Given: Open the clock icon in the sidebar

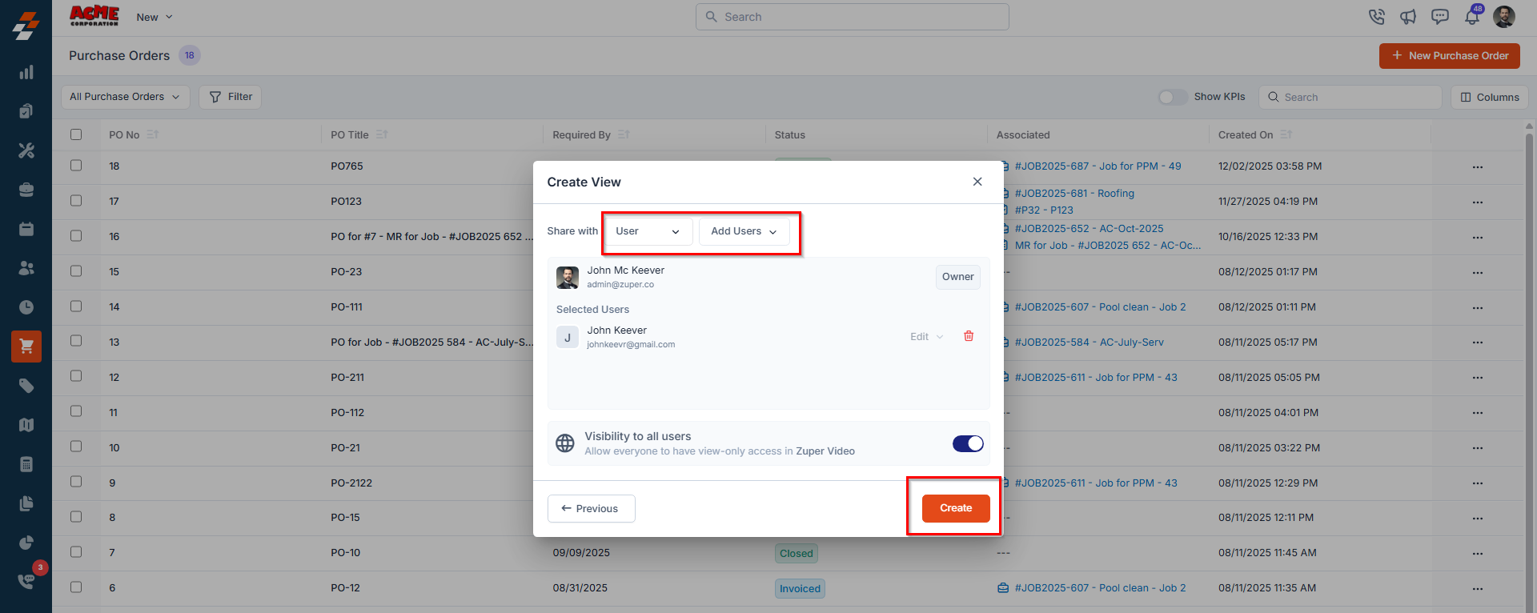Looking at the screenshot, I should pos(26,307).
